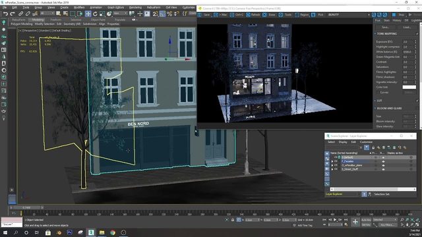Click the Auto Key button
Image resolution: width=422 pixels, height=237 pixels.
click(366, 220)
